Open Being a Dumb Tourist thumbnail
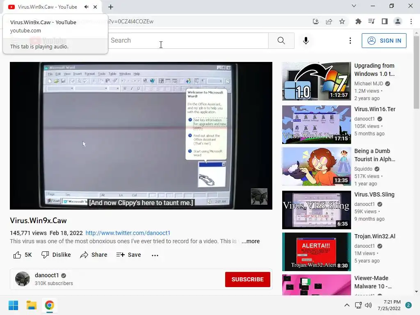Screen dimensions: 420x315 [316, 167]
